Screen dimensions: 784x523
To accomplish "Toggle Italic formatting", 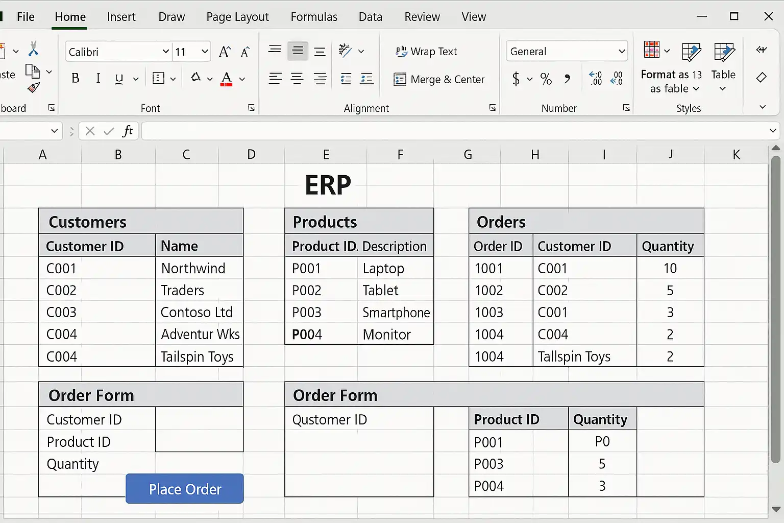I will 97,79.
